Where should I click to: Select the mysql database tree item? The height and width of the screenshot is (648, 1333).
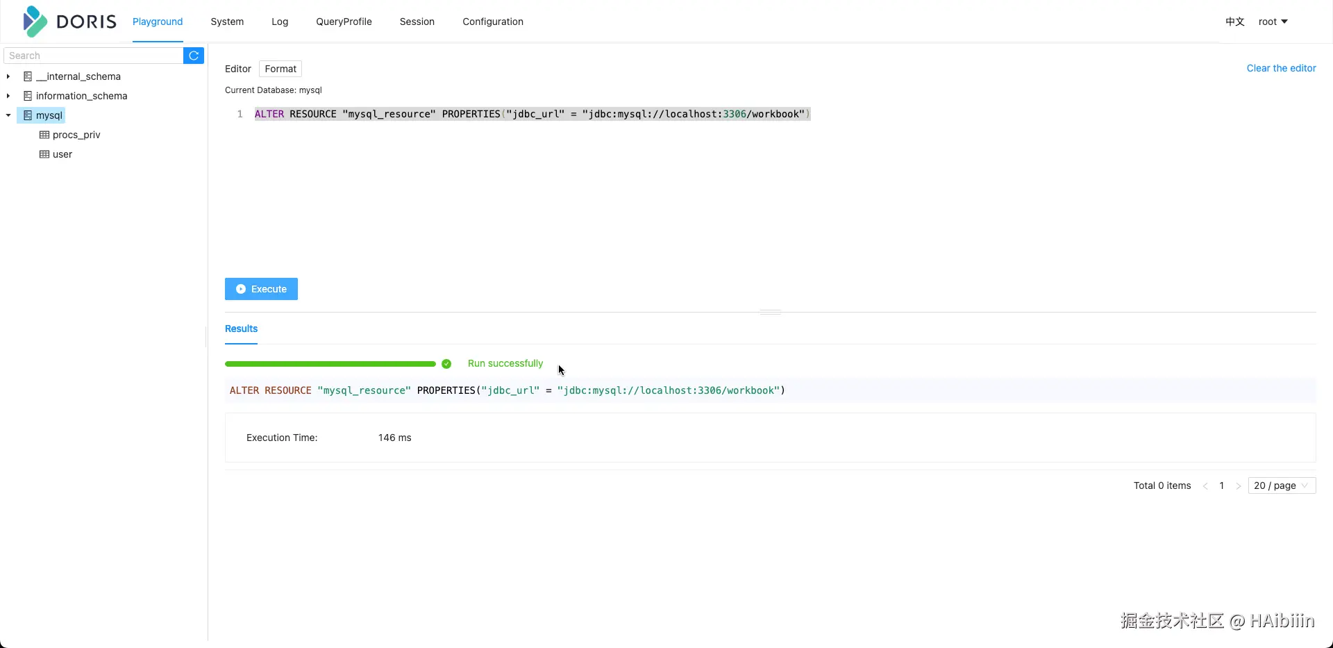[49, 115]
